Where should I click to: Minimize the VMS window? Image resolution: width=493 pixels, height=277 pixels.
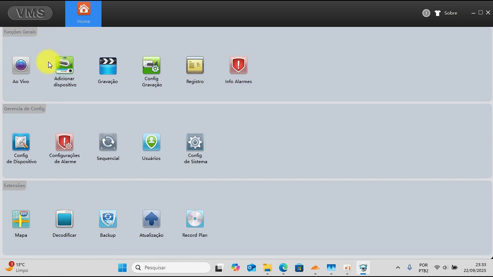point(473,13)
